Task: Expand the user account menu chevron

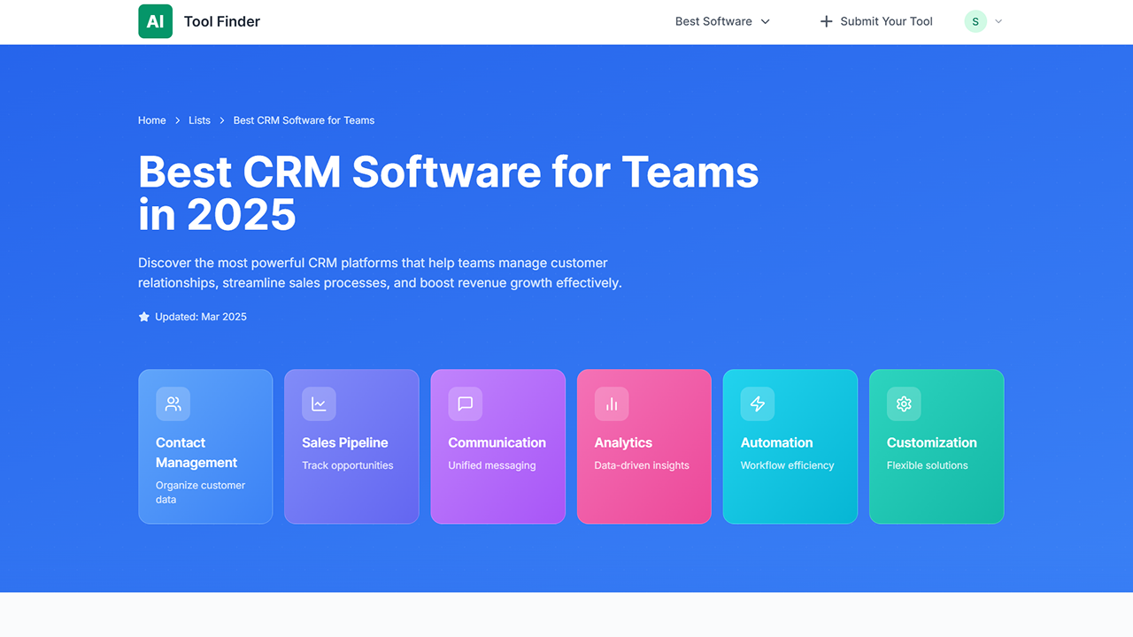Action: (998, 21)
